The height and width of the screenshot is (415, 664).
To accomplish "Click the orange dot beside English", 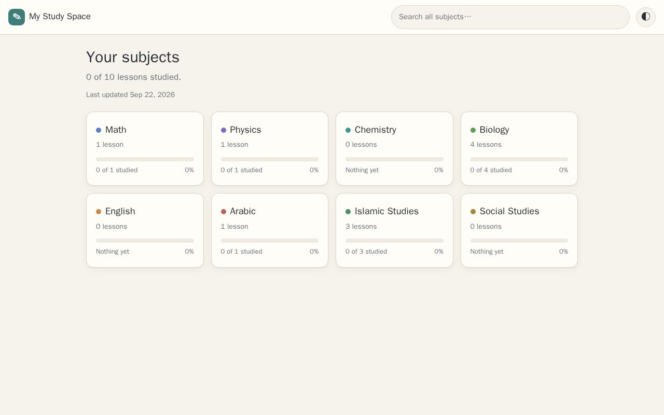I will click(x=99, y=212).
